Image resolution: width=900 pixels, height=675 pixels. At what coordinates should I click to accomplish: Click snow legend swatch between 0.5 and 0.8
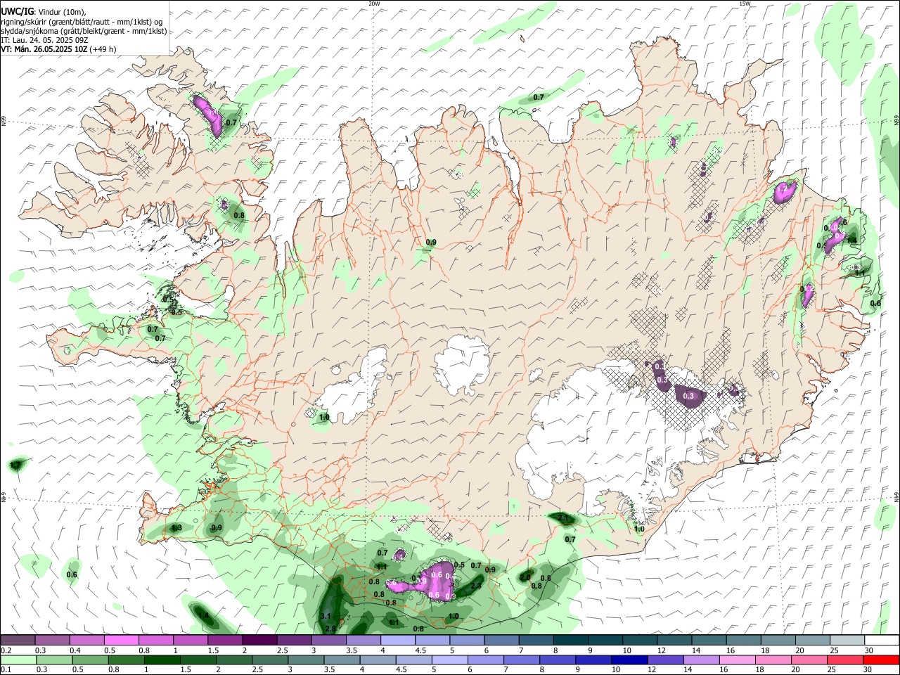pos(121,640)
